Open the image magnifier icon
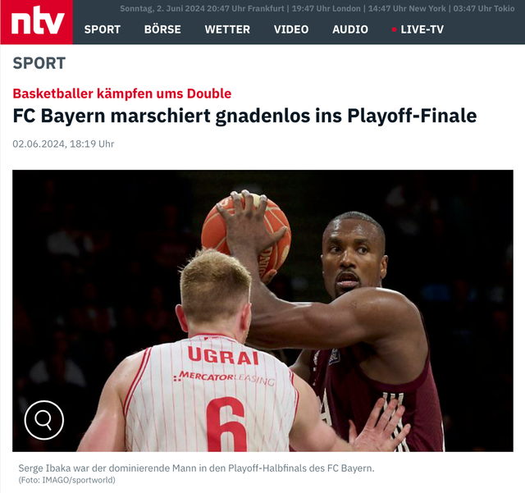525x493 pixels. [43, 420]
